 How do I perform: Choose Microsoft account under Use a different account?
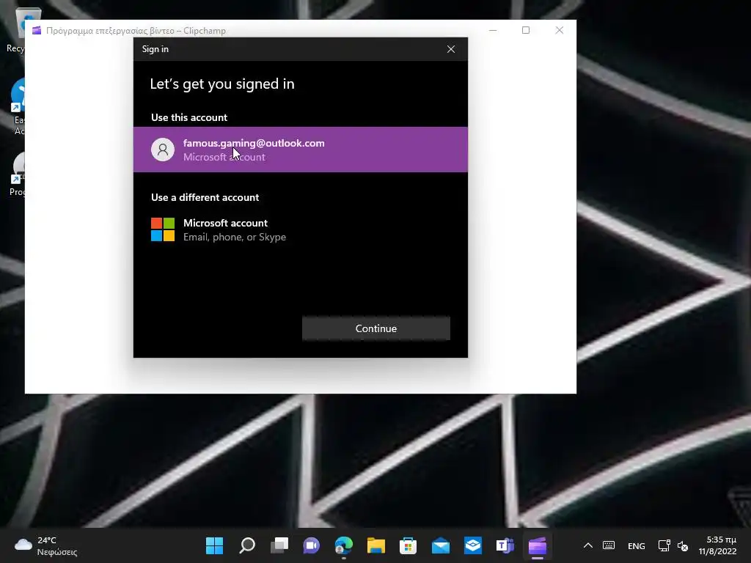[300, 229]
